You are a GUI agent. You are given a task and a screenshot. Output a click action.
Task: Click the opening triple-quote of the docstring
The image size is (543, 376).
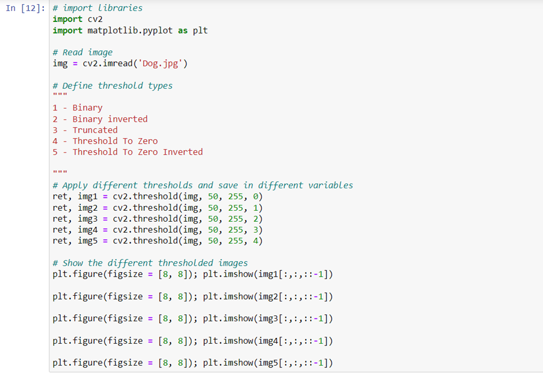pos(60,95)
